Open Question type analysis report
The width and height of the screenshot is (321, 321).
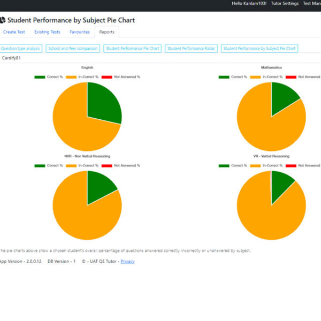[x=21, y=48]
